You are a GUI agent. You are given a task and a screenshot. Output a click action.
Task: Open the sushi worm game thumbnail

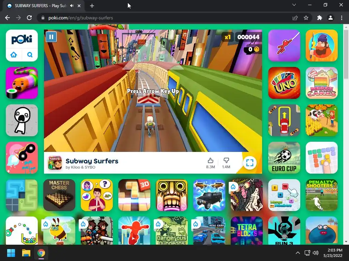(22, 83)
